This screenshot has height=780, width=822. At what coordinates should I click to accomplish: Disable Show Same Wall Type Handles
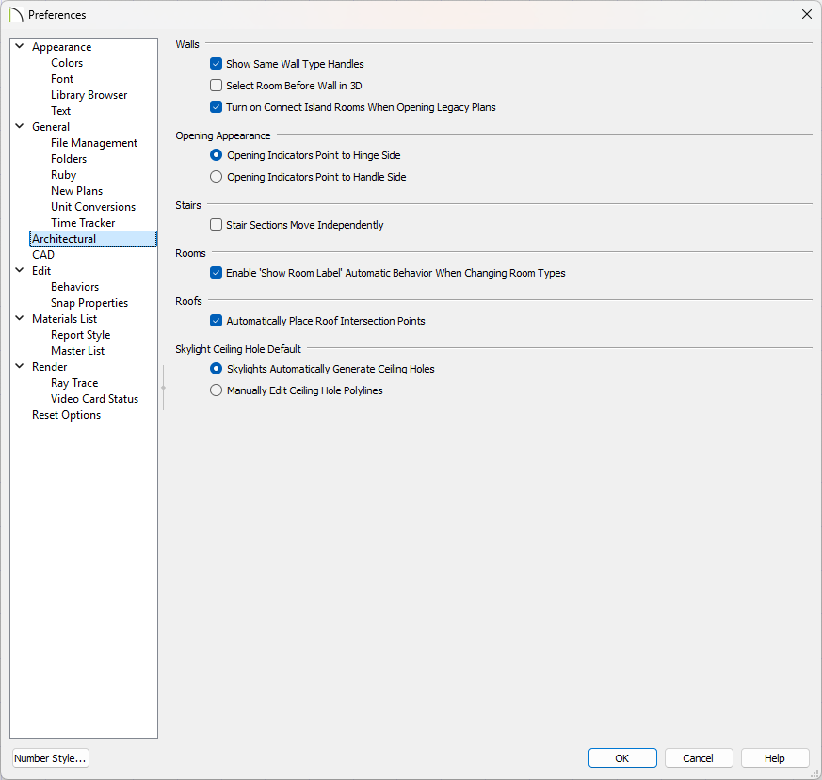coord(217,65)
